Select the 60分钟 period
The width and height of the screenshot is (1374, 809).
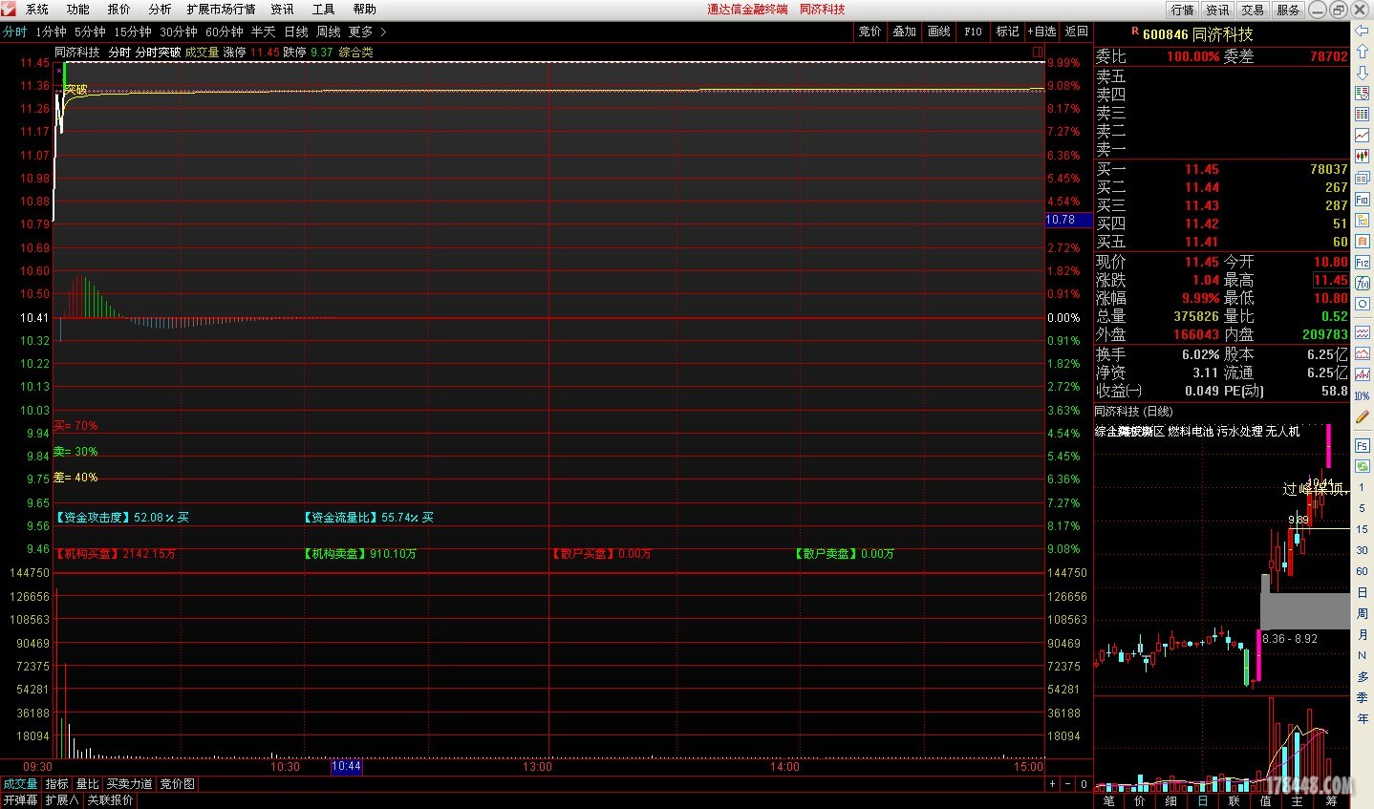point(225,32)
